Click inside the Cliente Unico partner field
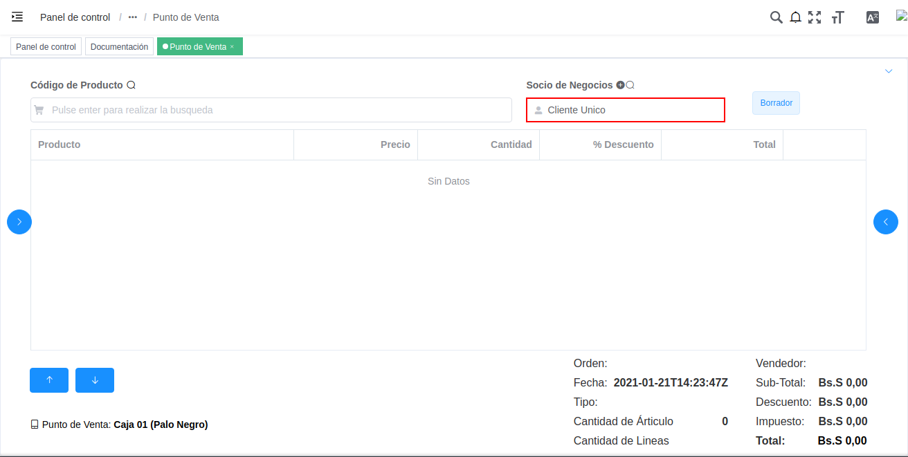908x457 pixels. coord(626,109)
